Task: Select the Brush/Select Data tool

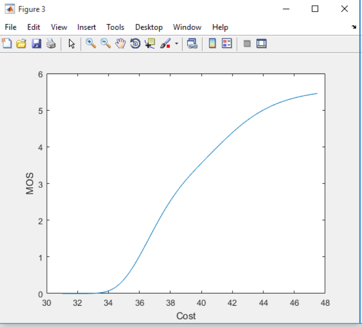Action: [x=165, y=44]
